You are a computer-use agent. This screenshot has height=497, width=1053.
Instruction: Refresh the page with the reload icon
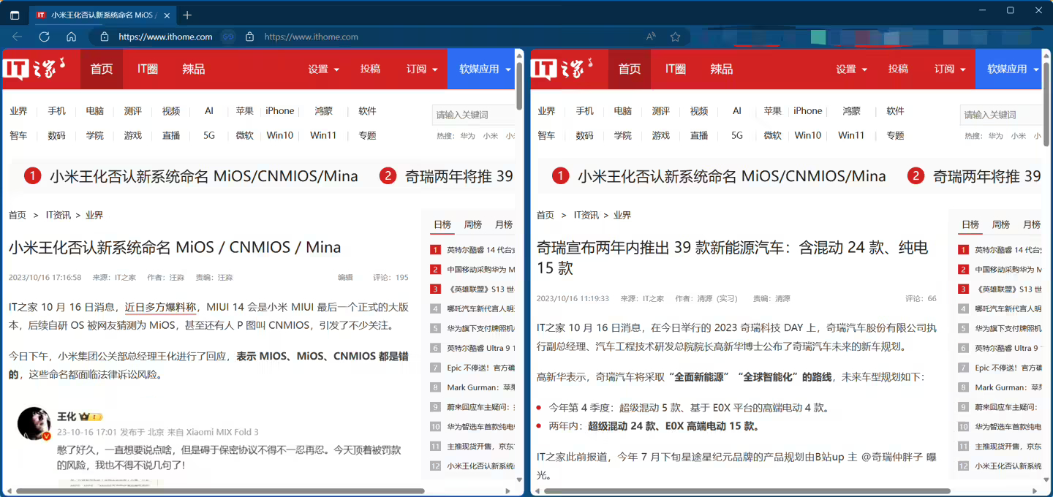click(44, 37)
